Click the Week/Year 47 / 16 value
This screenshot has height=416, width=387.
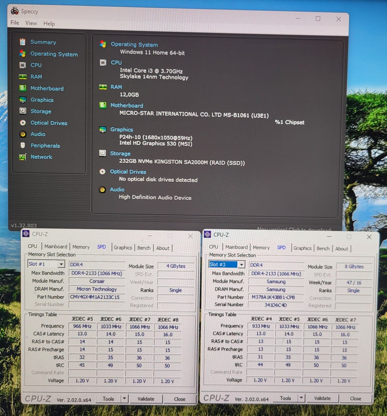pos(354,283)
